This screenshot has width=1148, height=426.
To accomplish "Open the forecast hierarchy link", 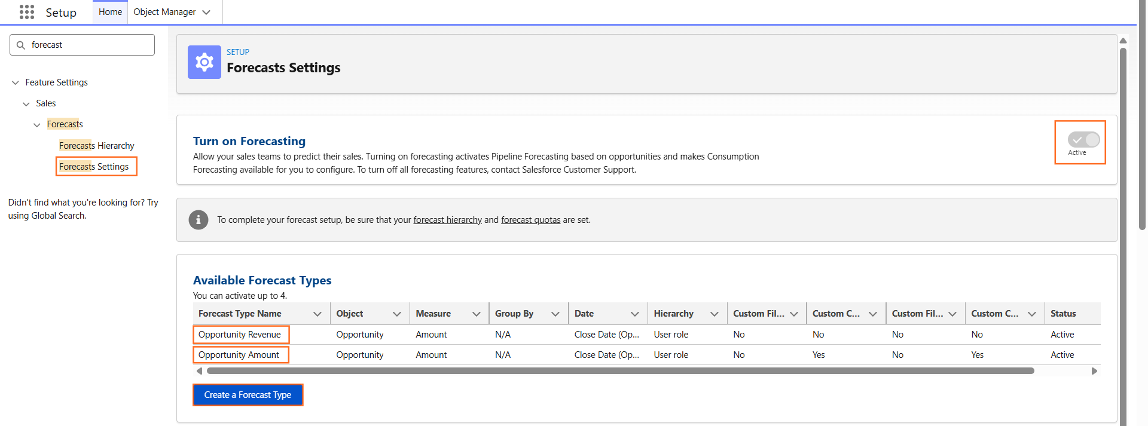I will (447, 220).
